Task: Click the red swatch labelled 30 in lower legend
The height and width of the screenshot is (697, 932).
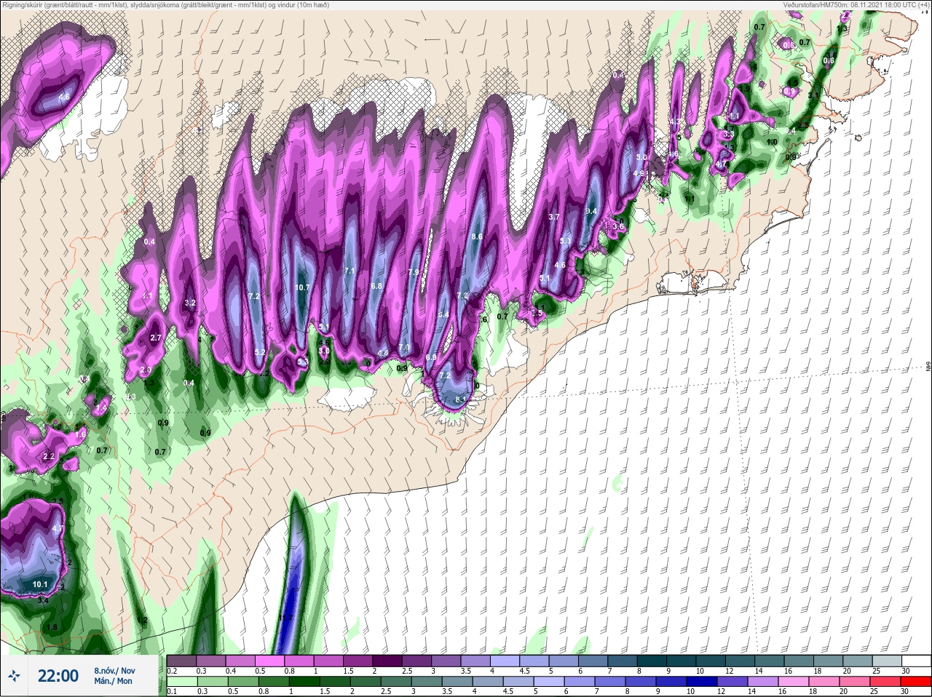Action: pyautogui.click(x=917, y=682)
